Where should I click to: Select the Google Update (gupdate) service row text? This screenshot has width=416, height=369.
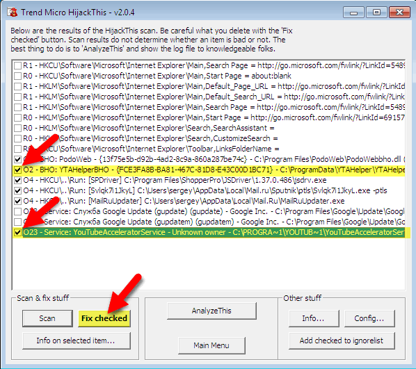[214, 211]
